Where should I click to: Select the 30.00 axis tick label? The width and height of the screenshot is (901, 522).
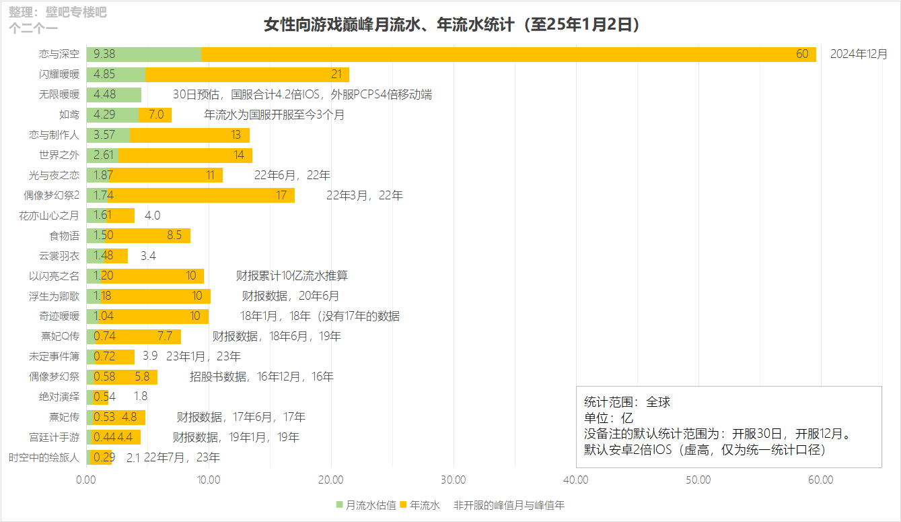click(x=454, y=480)
